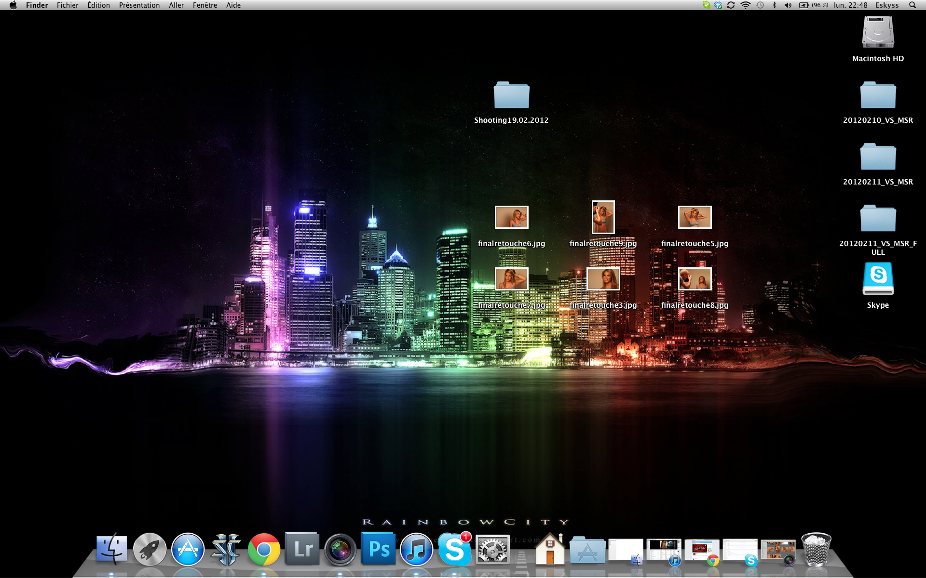
Task: Select the 20120211_VS_MSR folder
Action: tap(878, 157)
